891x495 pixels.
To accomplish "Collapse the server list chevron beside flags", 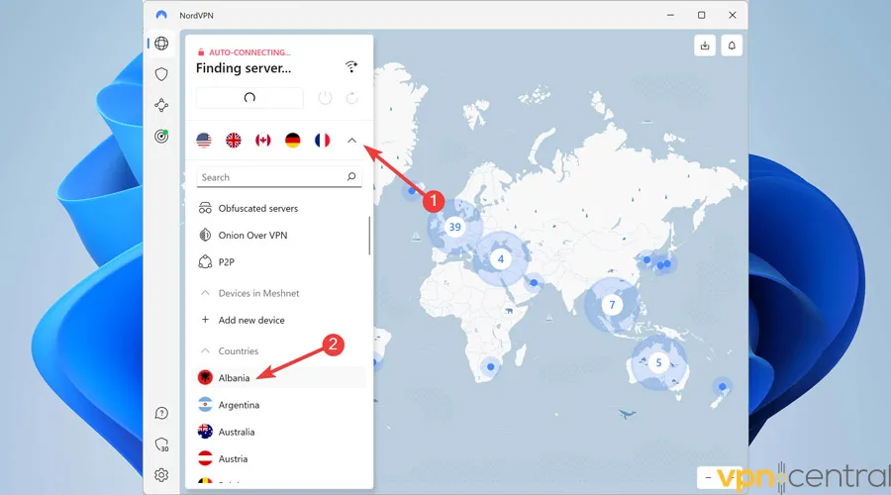I will tap(351, 140).
